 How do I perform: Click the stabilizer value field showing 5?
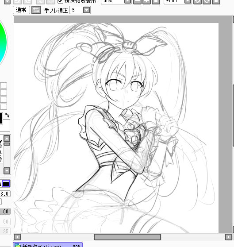pyautogui.click(x=77, y=10)
